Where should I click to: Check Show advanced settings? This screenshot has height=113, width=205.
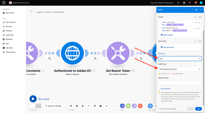coord(160,109)
